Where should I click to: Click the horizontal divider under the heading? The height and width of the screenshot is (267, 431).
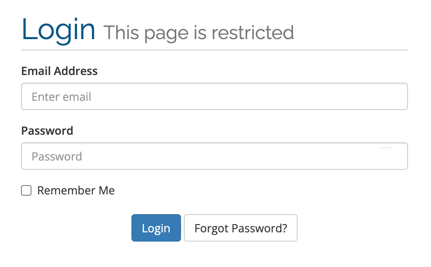pyautogui.click(x=214, y=49)
